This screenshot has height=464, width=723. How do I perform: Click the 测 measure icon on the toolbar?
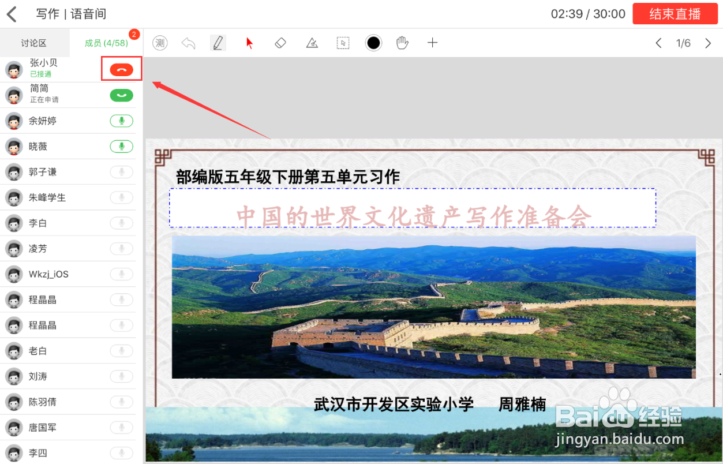click(160, 42)
